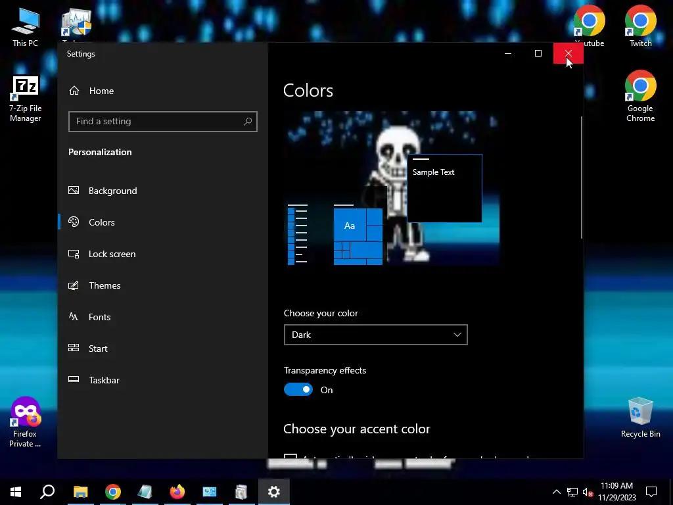Switch to Settings gear on taskbar
Viewport: 673px width, 505px height.
click(274, 492)
